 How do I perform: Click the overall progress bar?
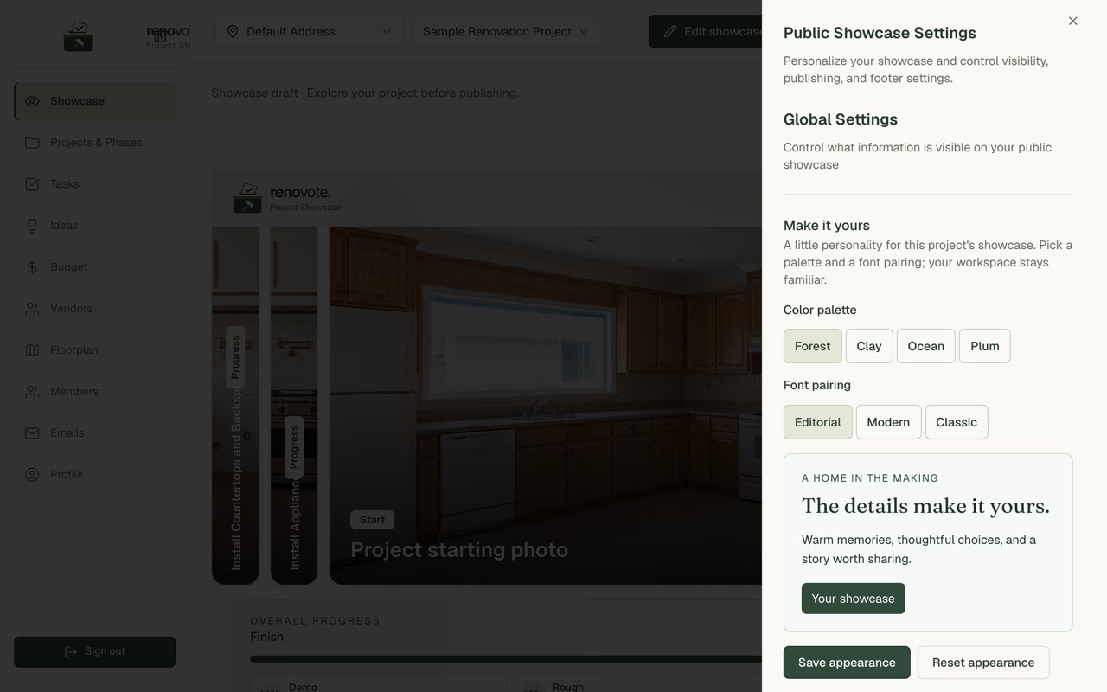point(506,659)
